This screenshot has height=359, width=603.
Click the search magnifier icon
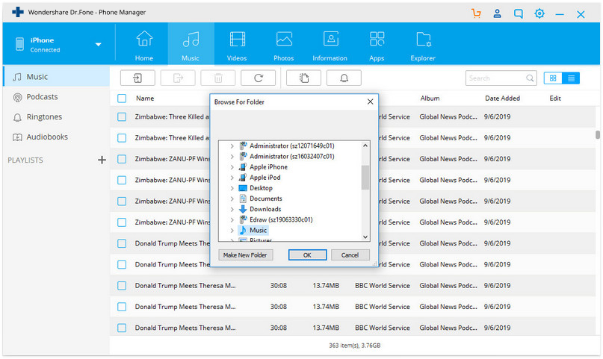pos(530,78)
